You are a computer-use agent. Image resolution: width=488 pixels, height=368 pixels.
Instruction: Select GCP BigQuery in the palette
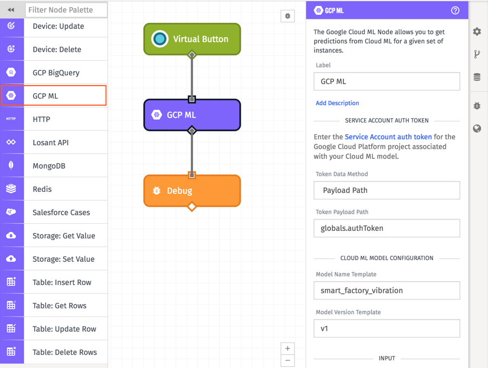tap(56, 73)
